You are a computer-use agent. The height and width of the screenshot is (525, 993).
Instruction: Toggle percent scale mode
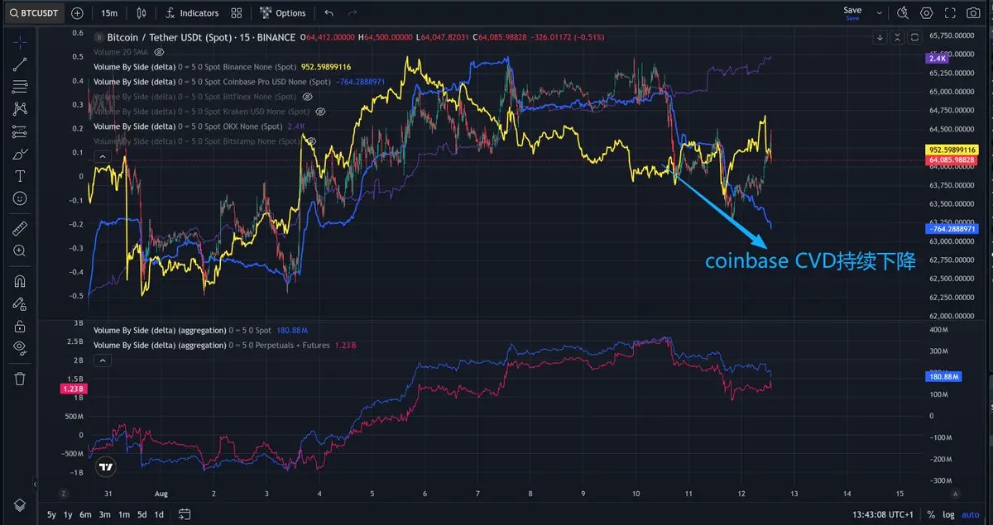point(931,514)
